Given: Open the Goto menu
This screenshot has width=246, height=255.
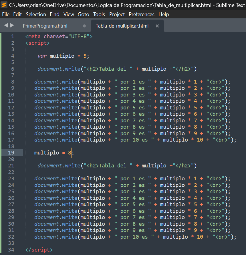Looking at the screenshot, I should tap(84, 14).
